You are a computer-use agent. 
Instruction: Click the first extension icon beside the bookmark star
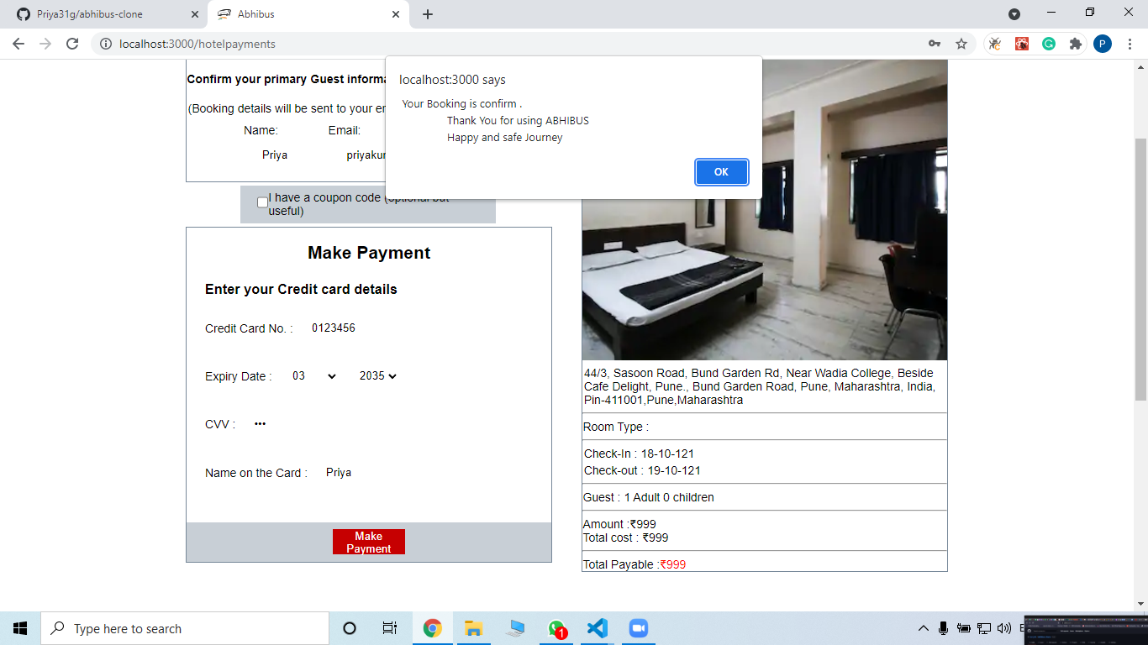(995, 44)
